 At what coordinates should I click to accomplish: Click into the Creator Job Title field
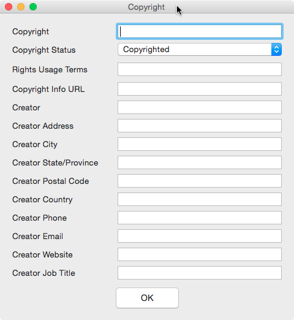click(x=200, y=273)
